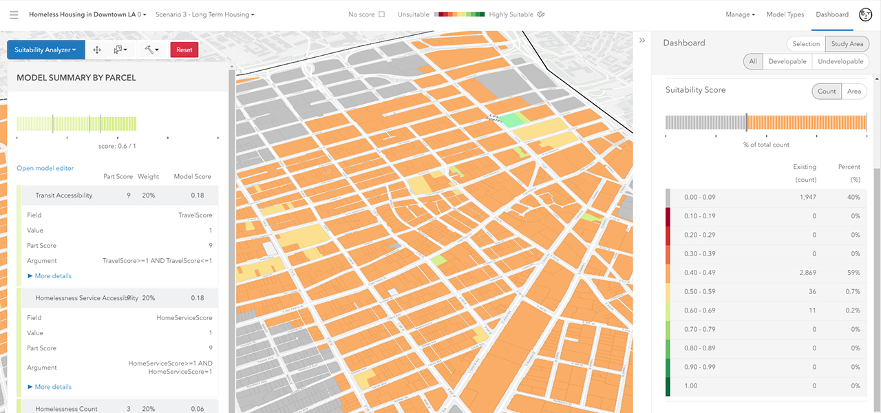
Task: Filter dashboard to Developable parcels
Action: 787,62
